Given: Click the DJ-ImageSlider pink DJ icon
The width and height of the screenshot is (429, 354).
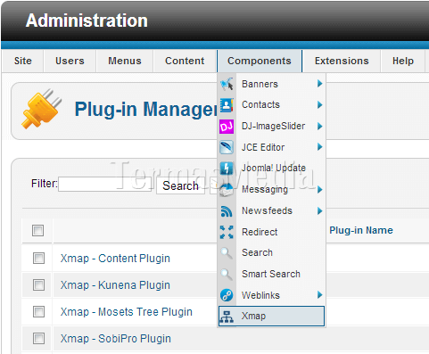Looking at the screenshot, I should click(227, 127).
